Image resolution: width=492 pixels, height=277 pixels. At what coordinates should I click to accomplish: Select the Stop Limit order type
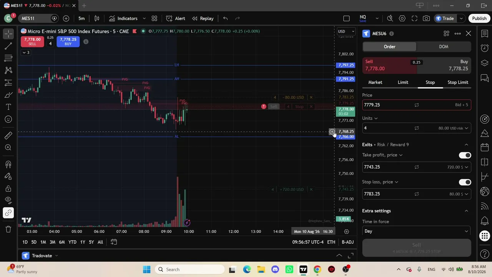[x=458, y=82]
